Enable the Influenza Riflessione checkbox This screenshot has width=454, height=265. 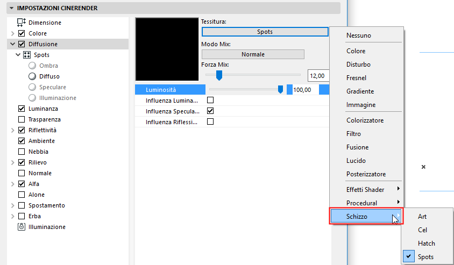(210, 121)
